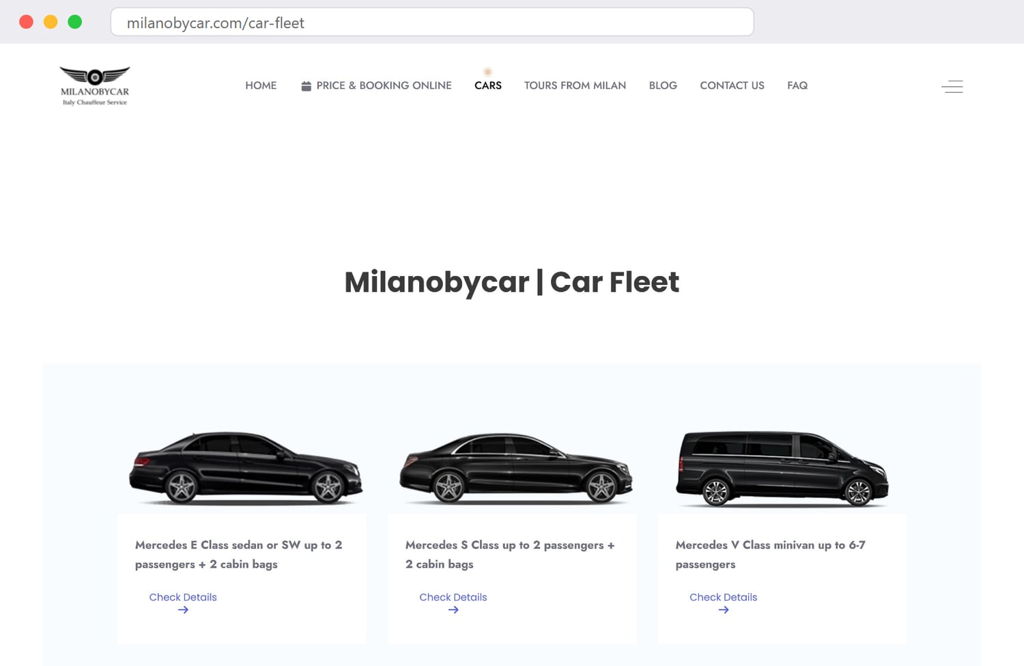
Task: Click the Mercedes E Class sedan title text
Action: (239, 555)
